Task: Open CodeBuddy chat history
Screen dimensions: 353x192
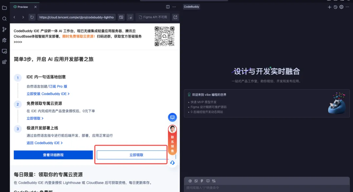Action: click(x=335, y=7)
